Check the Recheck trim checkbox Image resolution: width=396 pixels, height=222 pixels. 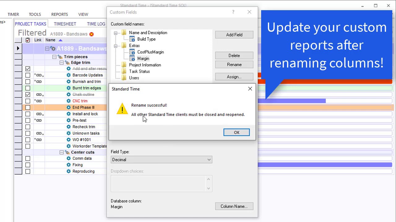[x=28, y=127]
